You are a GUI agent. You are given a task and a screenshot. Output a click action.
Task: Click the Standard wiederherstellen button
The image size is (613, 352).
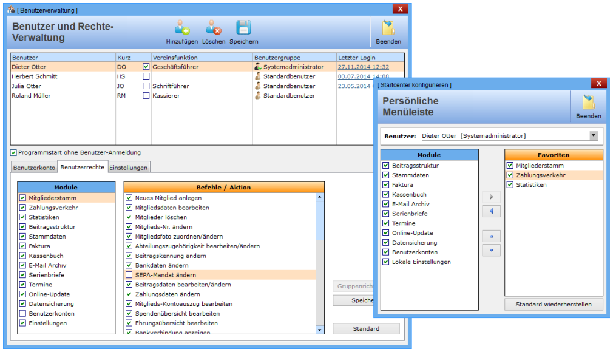[x=553, y=304]
